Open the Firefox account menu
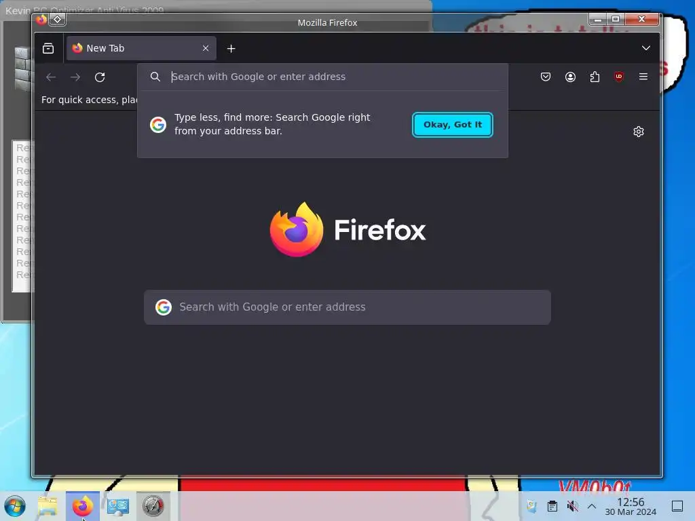Screen dimensions: 695x521 [570, 77]
